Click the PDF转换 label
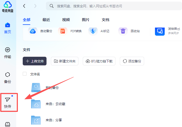Image resolution: width=182 pixels, height=127 pixels. click(x=76, y=31)
